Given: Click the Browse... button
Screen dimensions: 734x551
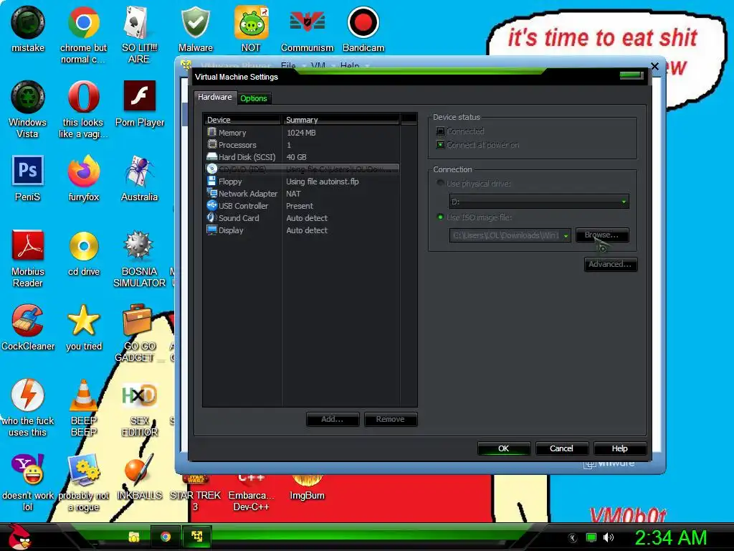Looking at the screenshot, I should [x=601, y=235].
